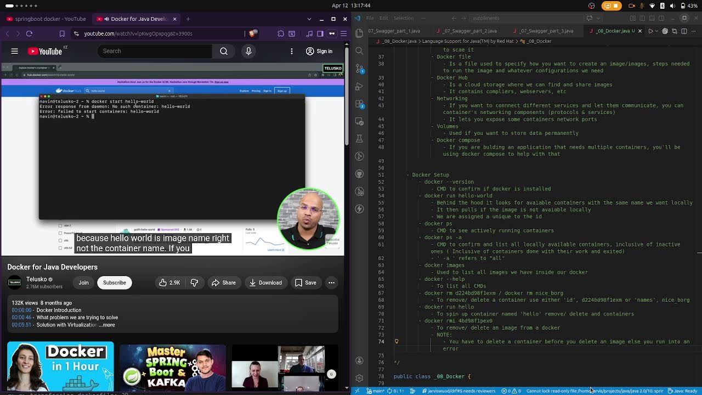Open the YouTube hamburger guide menu

click(x=15, y=51)
